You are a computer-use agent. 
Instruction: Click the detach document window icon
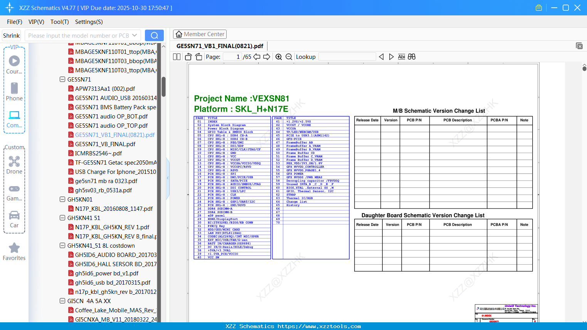579,46
